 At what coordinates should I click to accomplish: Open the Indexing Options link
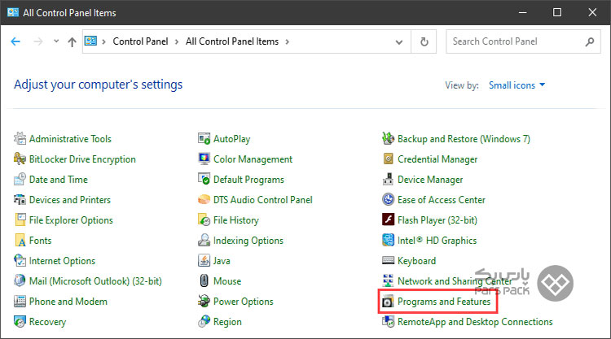[x=248, y=241]
